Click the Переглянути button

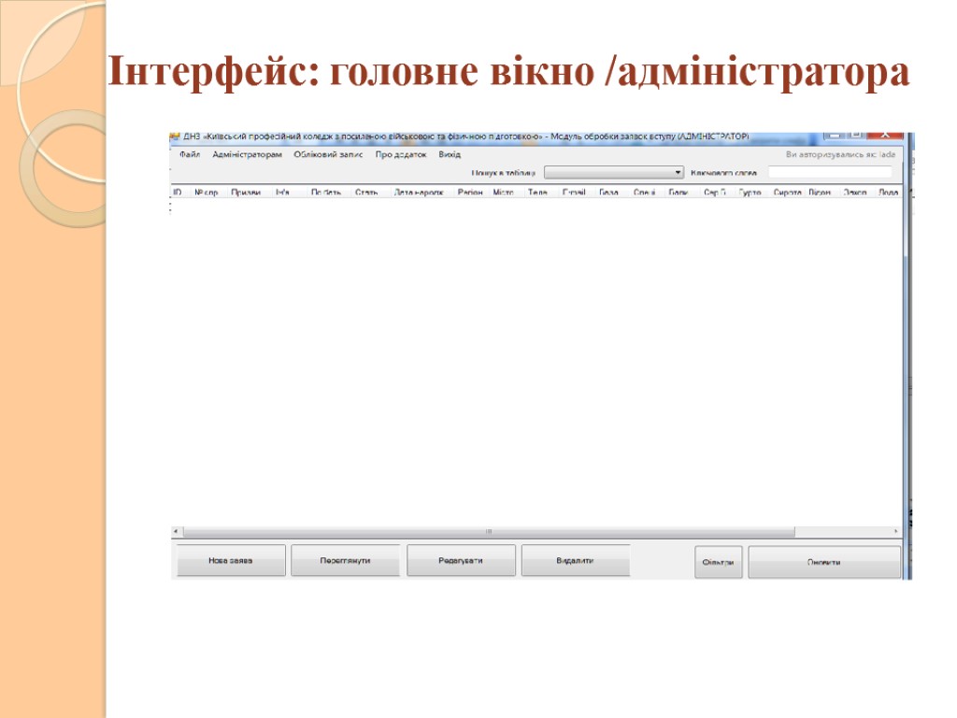pos(346,561)
